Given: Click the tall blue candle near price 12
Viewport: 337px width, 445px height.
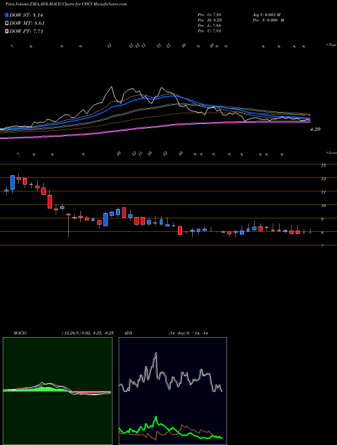Looking at the screenshot, I should (x=12, y=183).
